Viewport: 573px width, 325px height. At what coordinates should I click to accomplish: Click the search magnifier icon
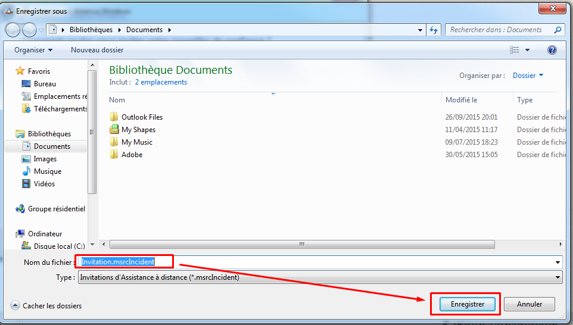click(558, 30)
